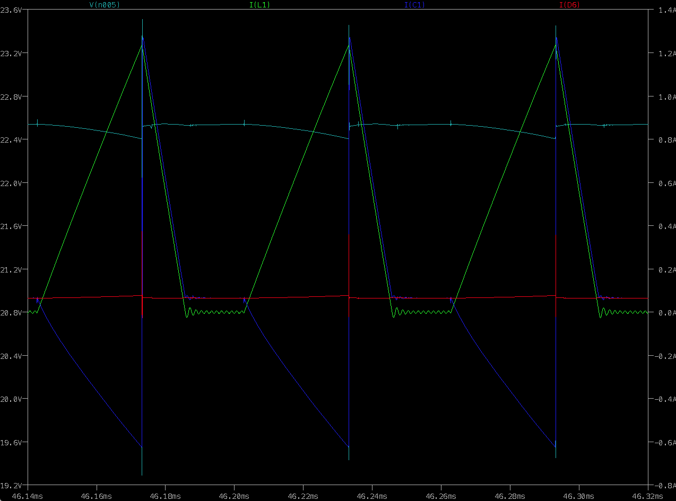Image resolution: width=676 pixels, height=501 pixels.
Task: Click the 0.4A right axis label
Action: coord(667,226)
